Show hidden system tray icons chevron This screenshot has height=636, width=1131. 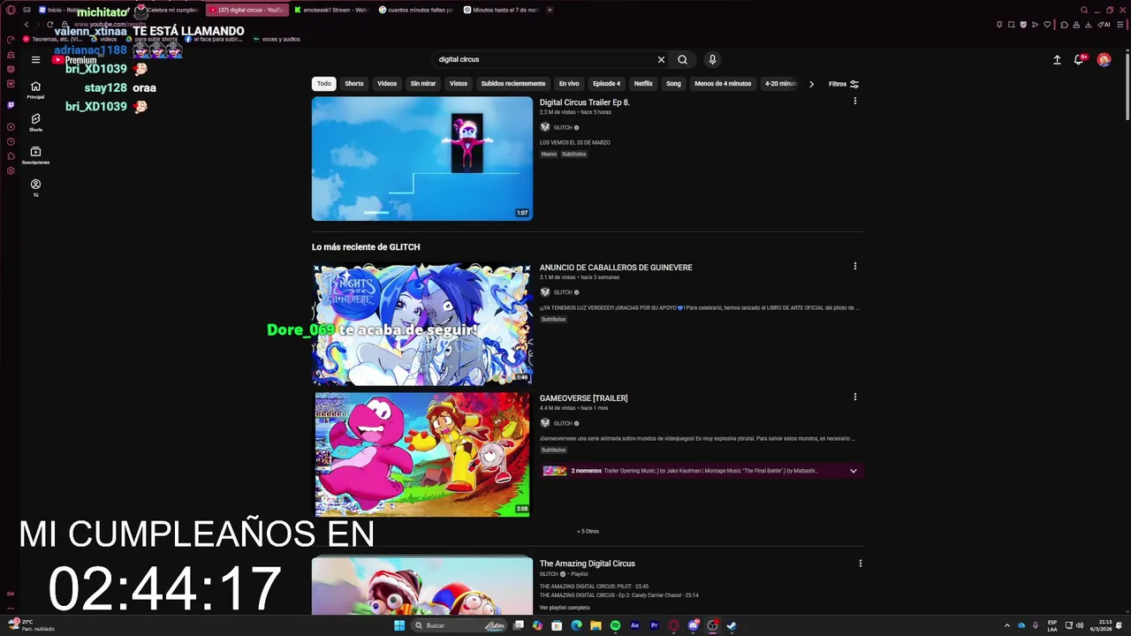coord(1006,625)
